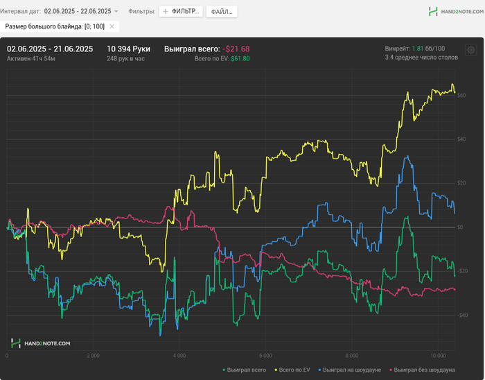This screenshot has height=380, width=485.
Task: Click the plus icon on the ФИЛЬТР button
Action: 166,12
